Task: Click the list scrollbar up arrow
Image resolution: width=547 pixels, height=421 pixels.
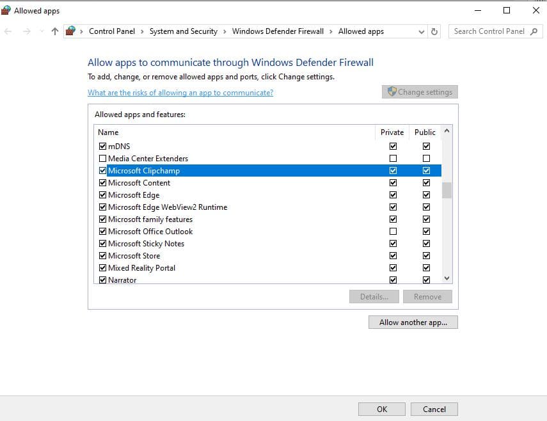Action: pyautogui.click(x=447, y=131)
